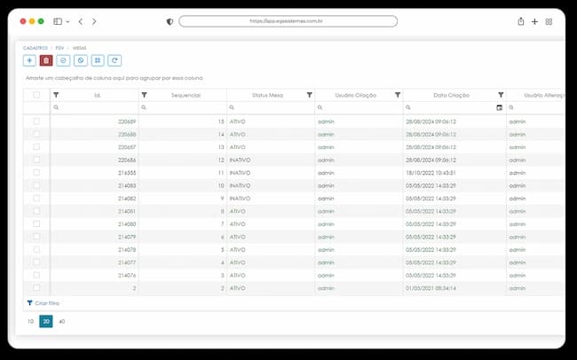Click ATIVO status in row 214079
577x360 pixels.
click(x=237, y=237)
